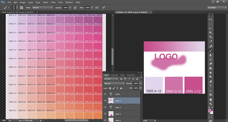Pick the Crop tool
This screenshot has height=122, width=228.
(210, 37)
